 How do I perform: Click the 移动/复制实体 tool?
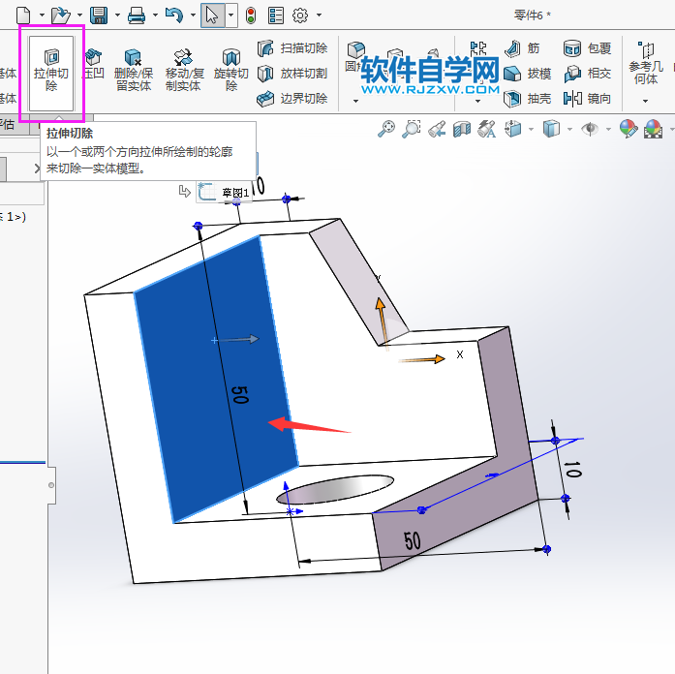tap(183, 71)
